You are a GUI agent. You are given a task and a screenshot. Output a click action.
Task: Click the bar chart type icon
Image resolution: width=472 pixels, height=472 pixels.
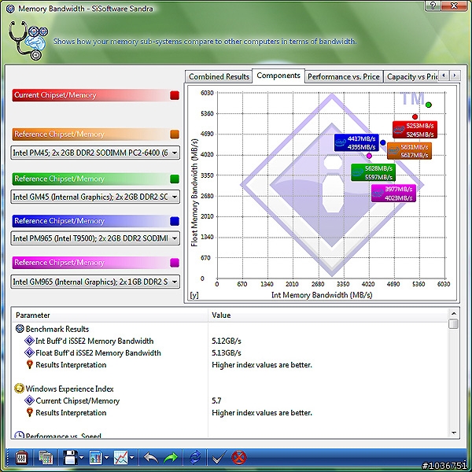(96, 458)
